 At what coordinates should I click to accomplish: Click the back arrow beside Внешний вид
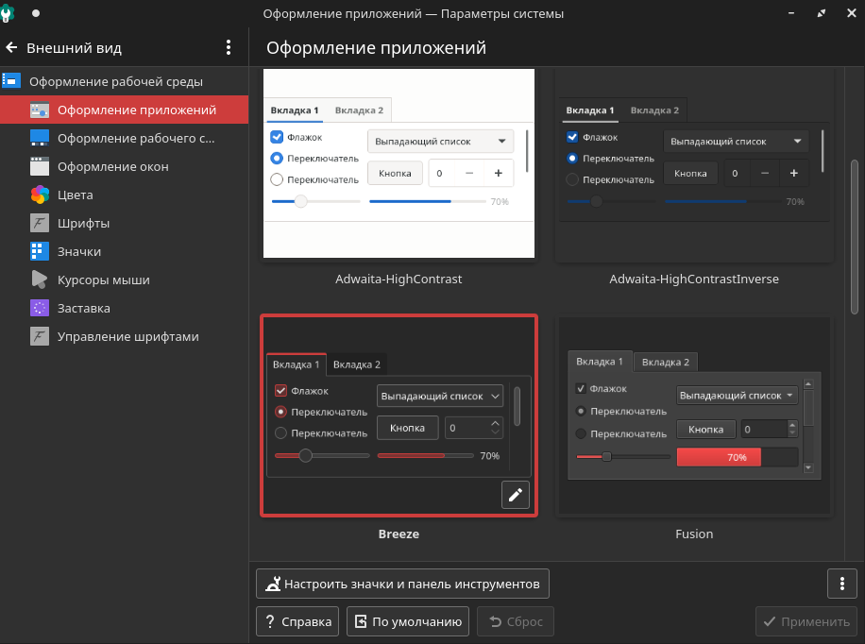click(12, 47)
